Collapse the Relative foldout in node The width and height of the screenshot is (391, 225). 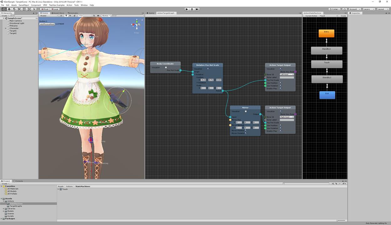(195, 75)
